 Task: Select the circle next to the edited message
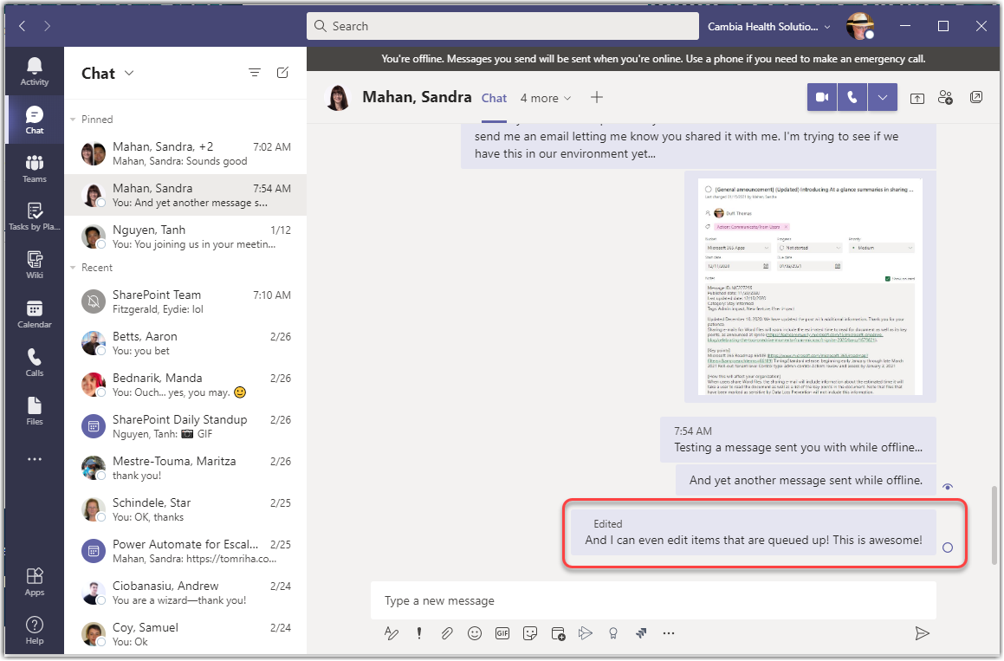click(947, 548)
